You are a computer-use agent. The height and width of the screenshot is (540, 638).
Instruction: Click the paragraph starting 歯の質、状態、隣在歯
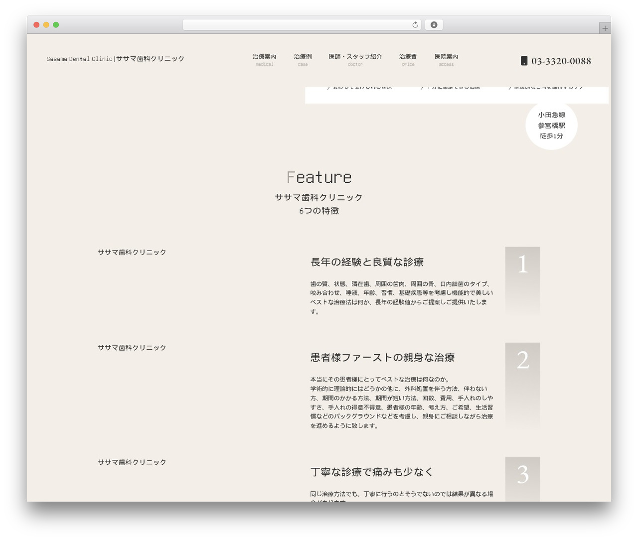point(402,297)
